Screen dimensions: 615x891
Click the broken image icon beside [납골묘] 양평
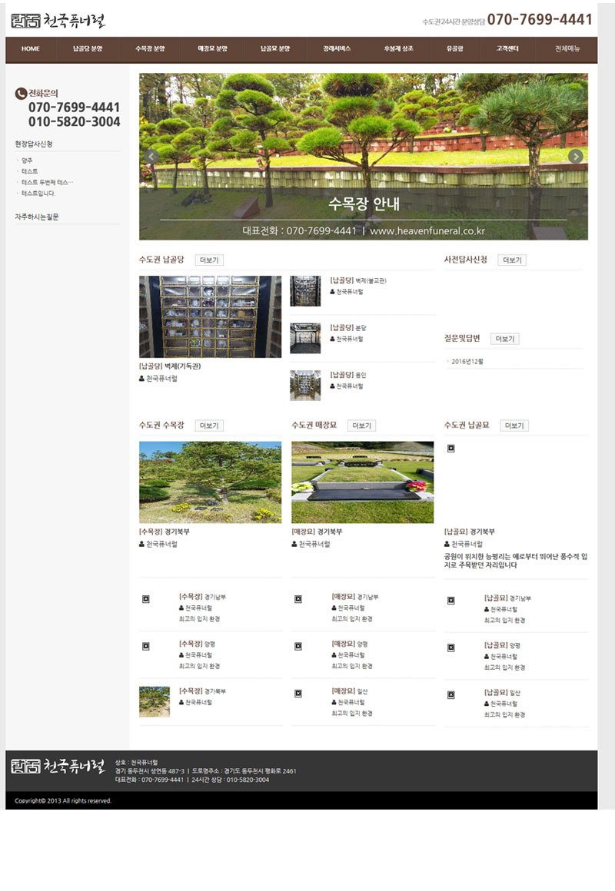point(451,648)
